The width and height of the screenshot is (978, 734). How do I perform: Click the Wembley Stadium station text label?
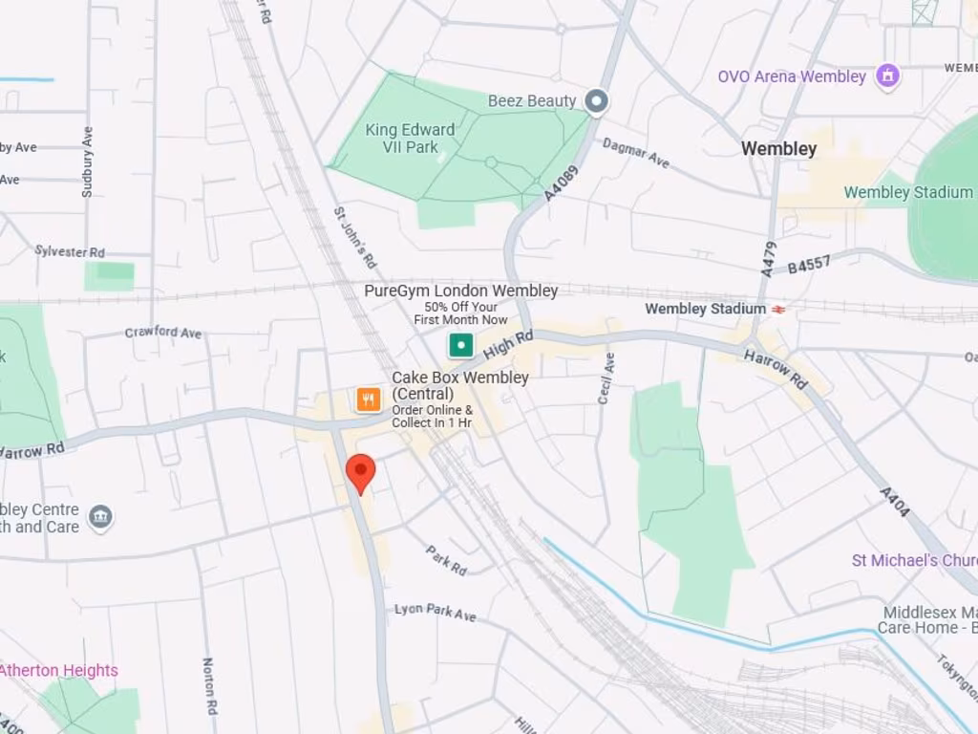click(x=706, y=309)
